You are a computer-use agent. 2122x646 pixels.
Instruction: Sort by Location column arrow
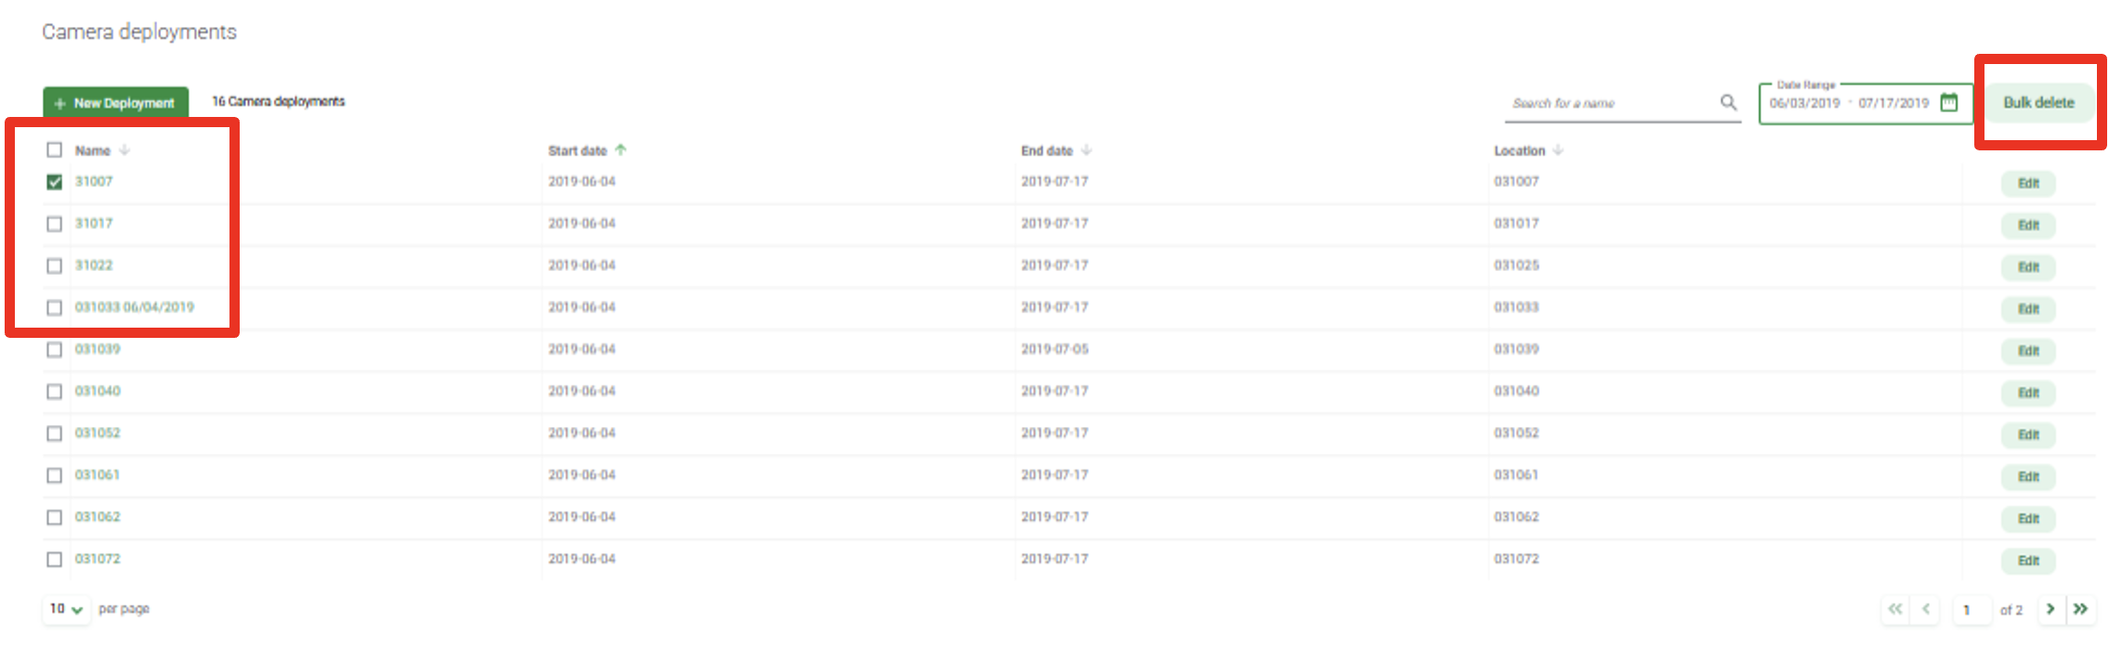tap(1558, 150)
